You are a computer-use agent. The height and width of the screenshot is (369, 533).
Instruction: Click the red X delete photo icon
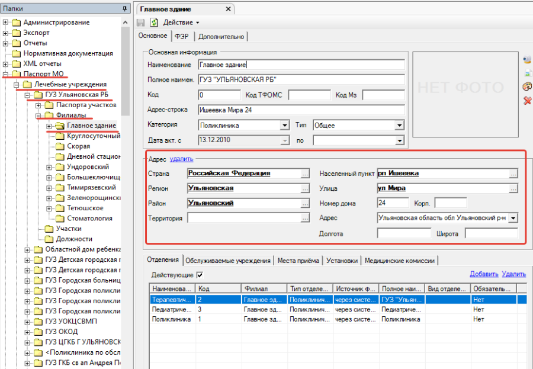pos(527,100)
